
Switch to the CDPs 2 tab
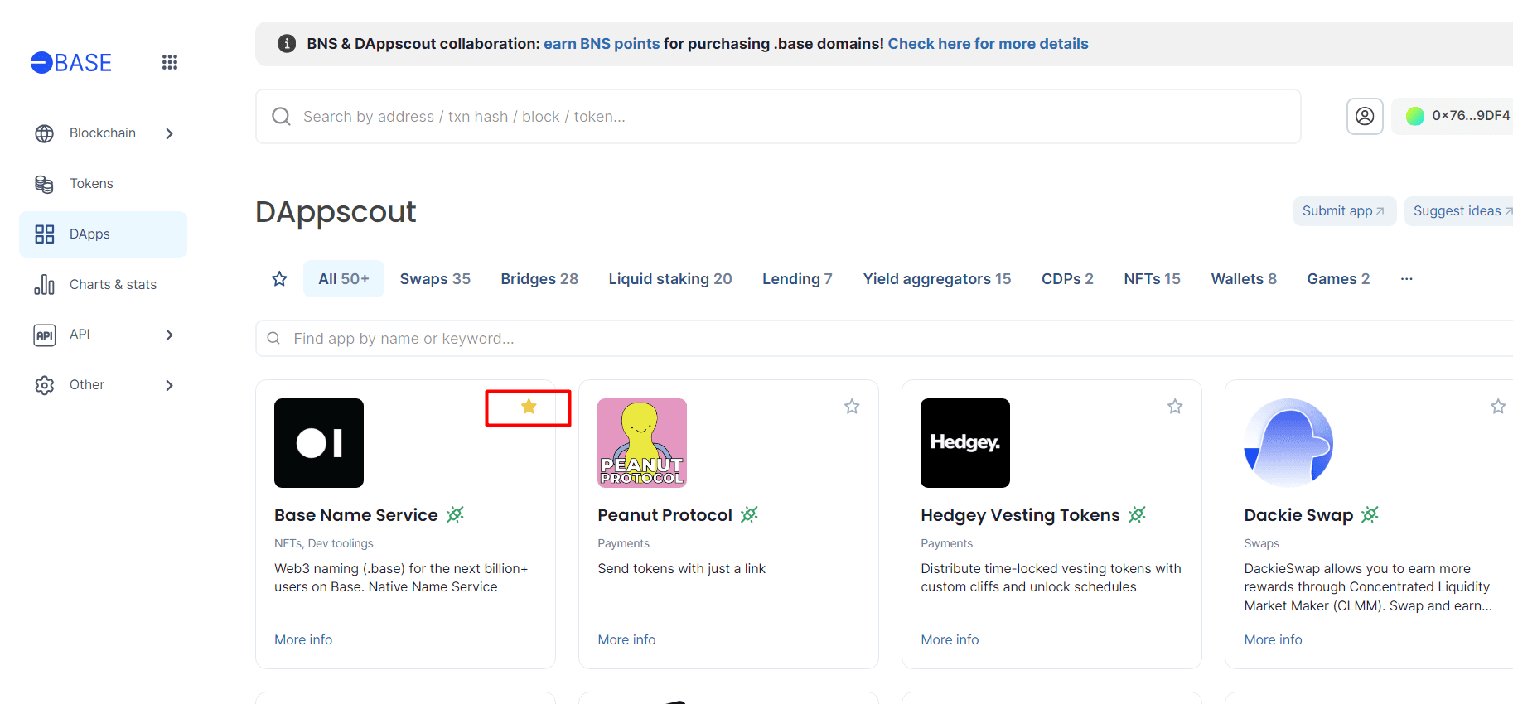(1067, 279)
